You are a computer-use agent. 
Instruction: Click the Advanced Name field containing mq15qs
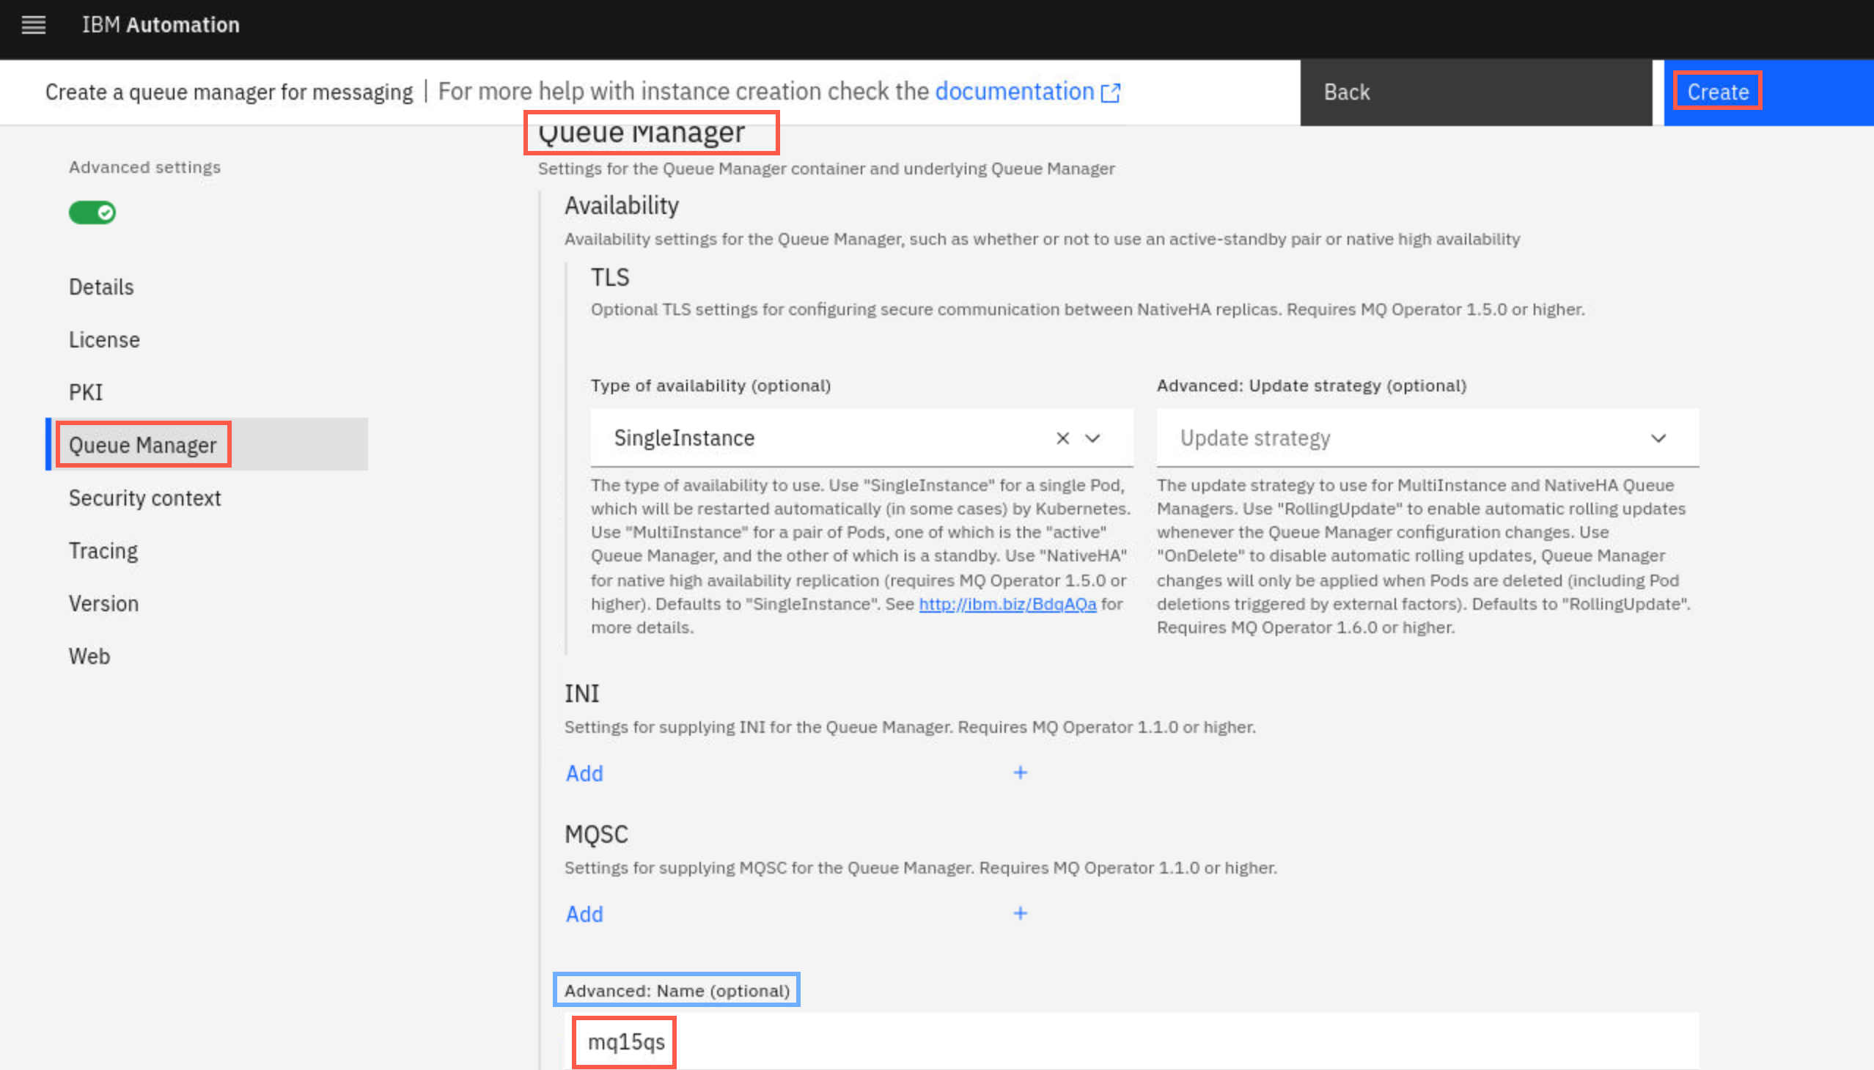[1131, 1041]
